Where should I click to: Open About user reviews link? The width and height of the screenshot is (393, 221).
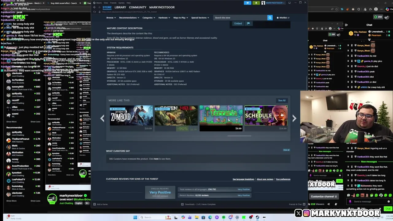[x=265, y=179]
